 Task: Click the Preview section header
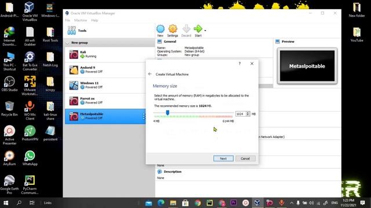(288, 42)
